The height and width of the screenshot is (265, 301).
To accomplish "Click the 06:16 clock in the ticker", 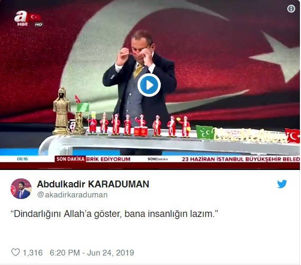I will [22, 159].
